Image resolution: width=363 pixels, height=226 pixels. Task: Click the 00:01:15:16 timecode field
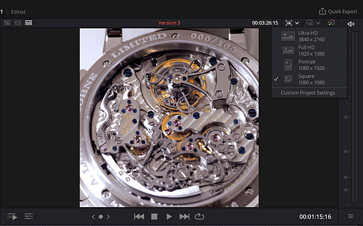[315, 217]
